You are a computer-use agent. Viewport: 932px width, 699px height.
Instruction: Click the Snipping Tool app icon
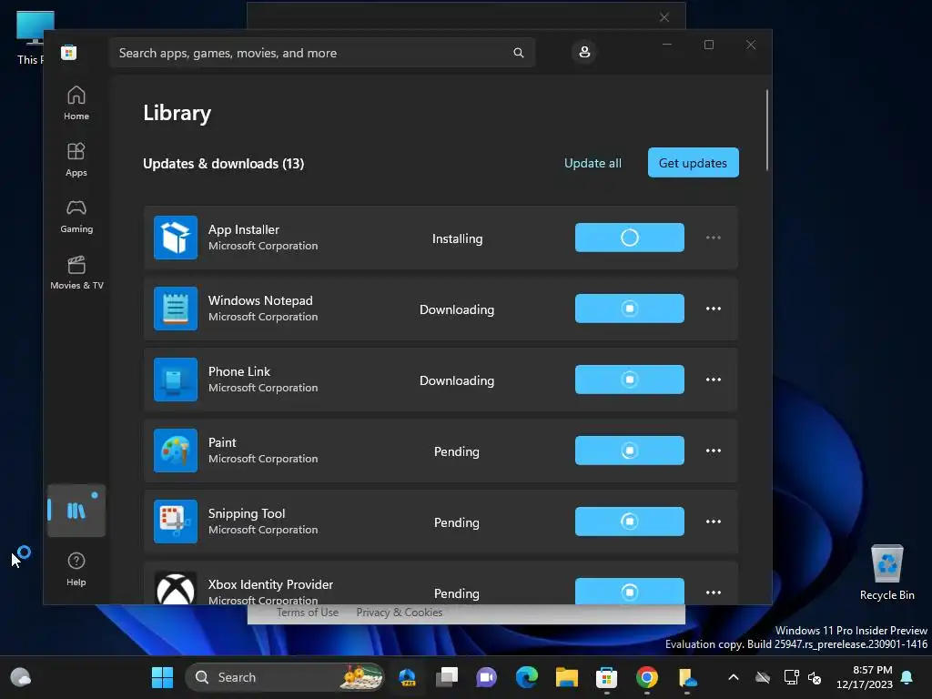point(176,522)
